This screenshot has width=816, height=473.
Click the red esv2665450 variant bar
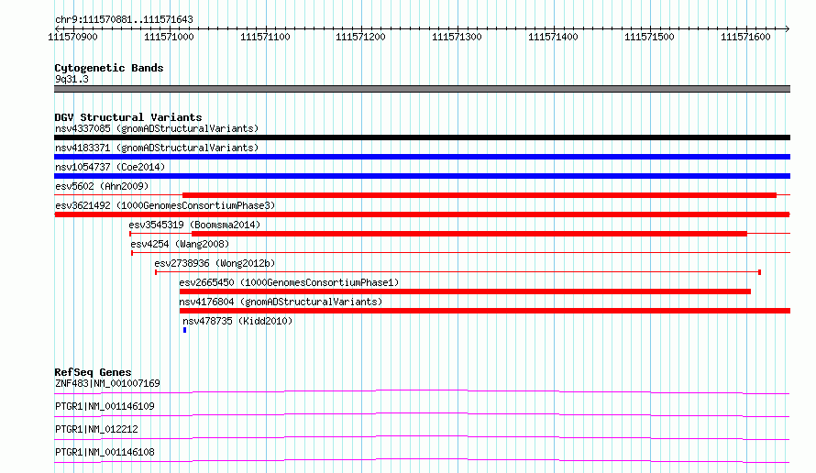(465, 291)
